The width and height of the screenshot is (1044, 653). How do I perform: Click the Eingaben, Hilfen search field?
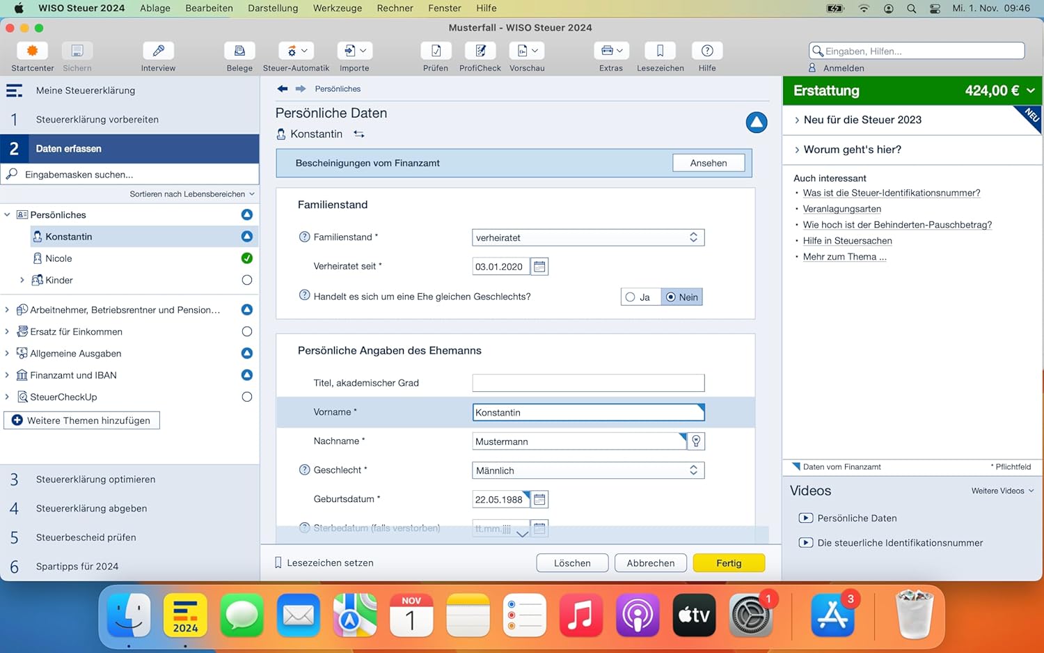(x=917, y=51)
